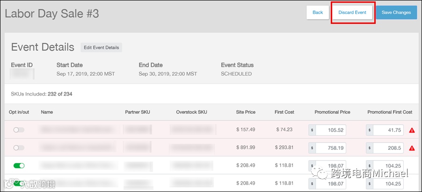
Task: Click promotional first cost field 208.5
Action: [x=388, y=148]
